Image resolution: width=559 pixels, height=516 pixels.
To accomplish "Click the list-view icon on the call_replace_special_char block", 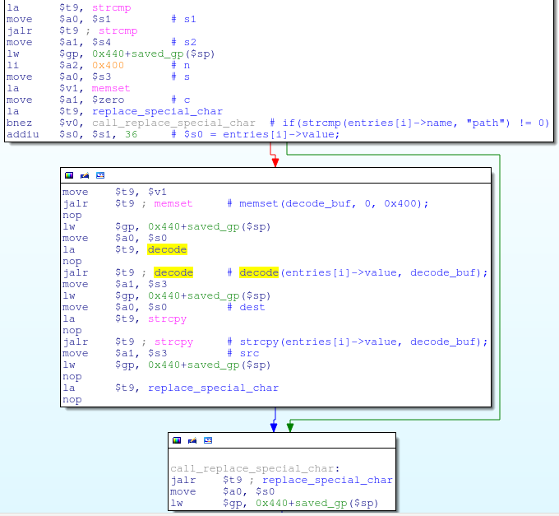I will (x=208, y=440).
